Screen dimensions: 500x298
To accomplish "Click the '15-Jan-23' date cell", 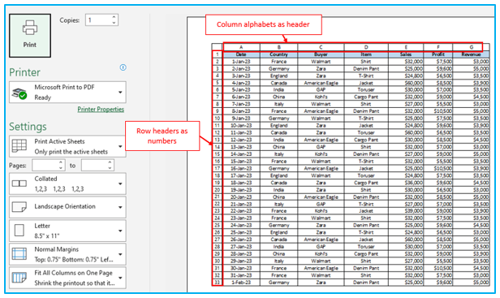I will [241, 162].
